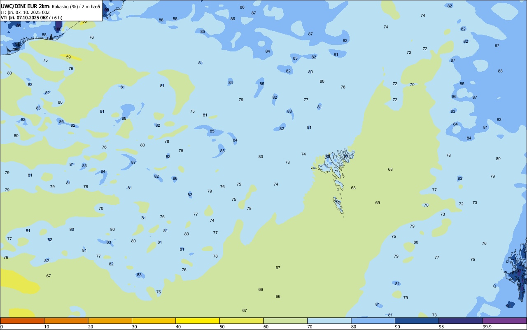Click the legend tick label "60"
Viewport: 527px width, 330px height.
tap(266, 327)
